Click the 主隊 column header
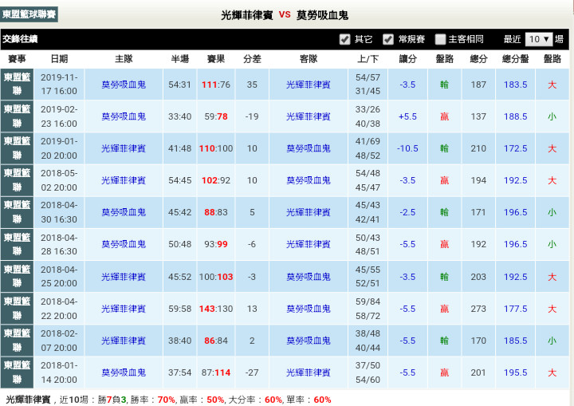This screenshot has width=574, height=406. (124, 59)
